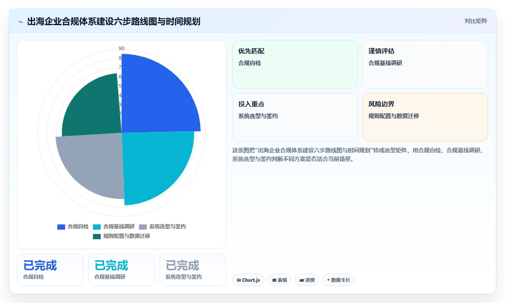Open the 风险边界 card
Image resolution: width=505 pixels, height=303 pixels.
tap(425, 117)
